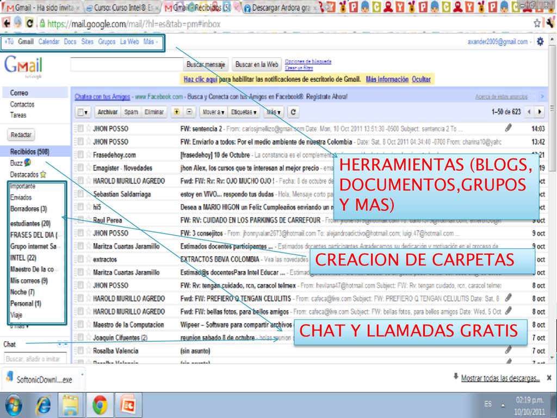This screenshot has height=418, width=557.
Task: Click the next-ad arrow in the Facebook ad bar
Action: coord(542,96)
